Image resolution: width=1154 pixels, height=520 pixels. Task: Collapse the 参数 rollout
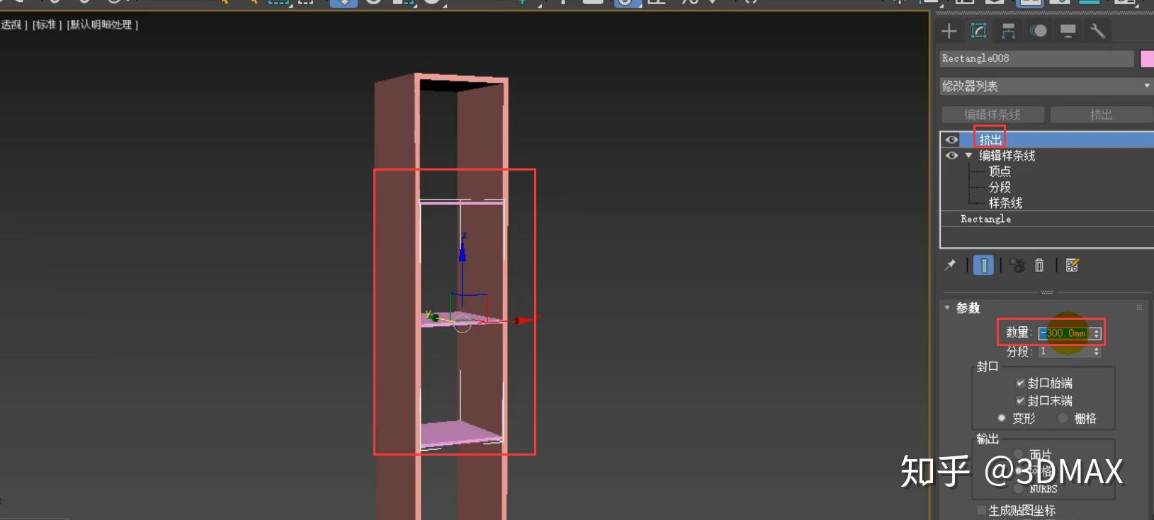click(947, 308)
